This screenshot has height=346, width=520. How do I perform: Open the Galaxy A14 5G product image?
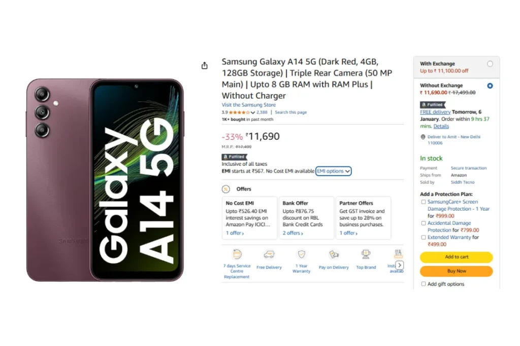click(x=105, y=180)
